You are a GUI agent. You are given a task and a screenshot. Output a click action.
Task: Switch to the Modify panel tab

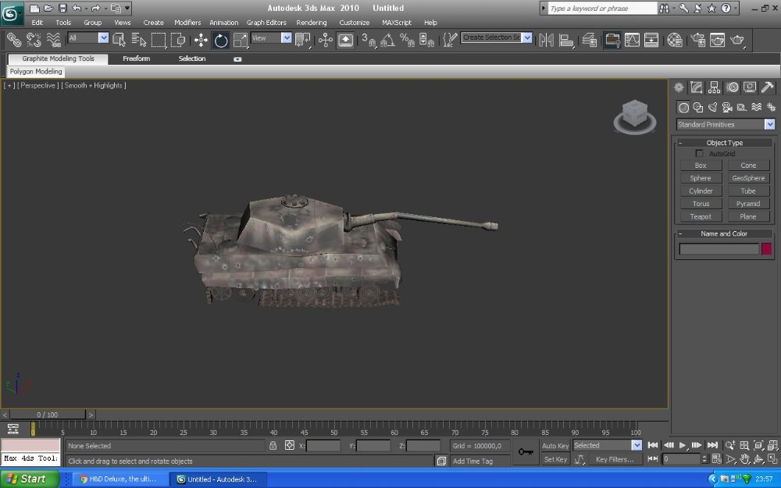(697, 87)
